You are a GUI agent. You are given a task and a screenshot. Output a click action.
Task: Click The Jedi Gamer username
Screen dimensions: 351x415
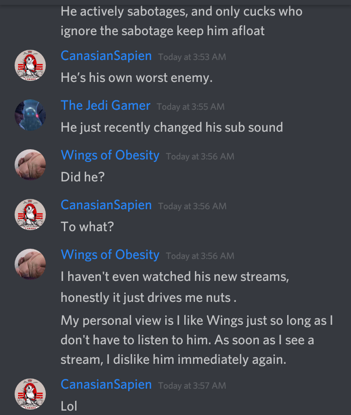click(105, 106)
